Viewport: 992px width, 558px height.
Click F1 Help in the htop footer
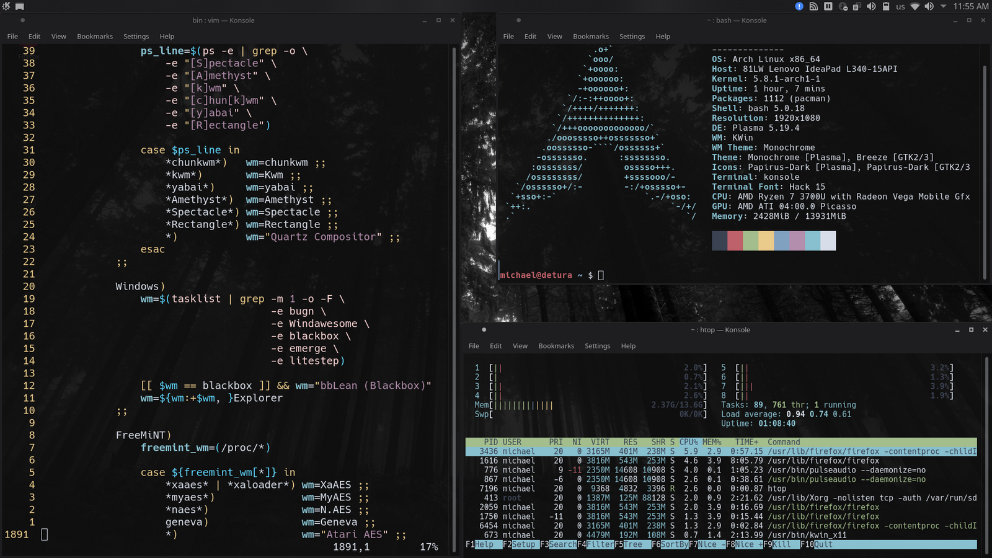(484, 544)
